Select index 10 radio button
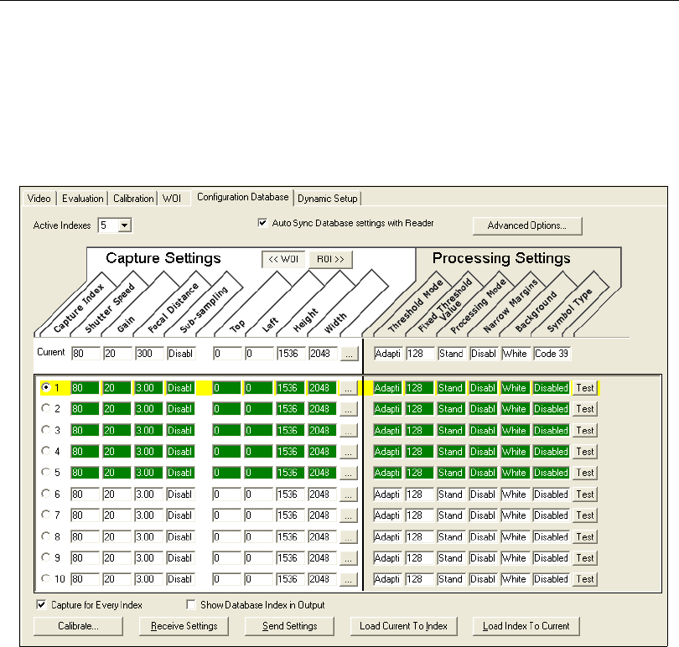The width and height of the screenshot is (679, 647). 45,578
